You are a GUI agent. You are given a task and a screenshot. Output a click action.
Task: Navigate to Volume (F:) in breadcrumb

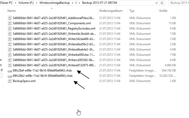(26, 3)
